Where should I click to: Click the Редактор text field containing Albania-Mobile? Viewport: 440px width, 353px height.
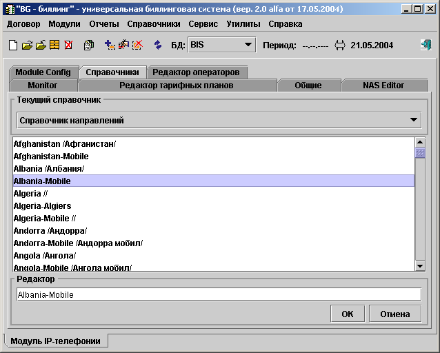point(219,294)
